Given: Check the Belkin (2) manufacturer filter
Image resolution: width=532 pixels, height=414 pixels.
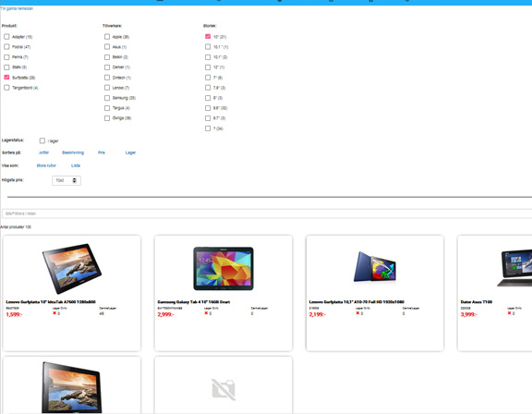Looking at the screenshot, I should 107,57.
